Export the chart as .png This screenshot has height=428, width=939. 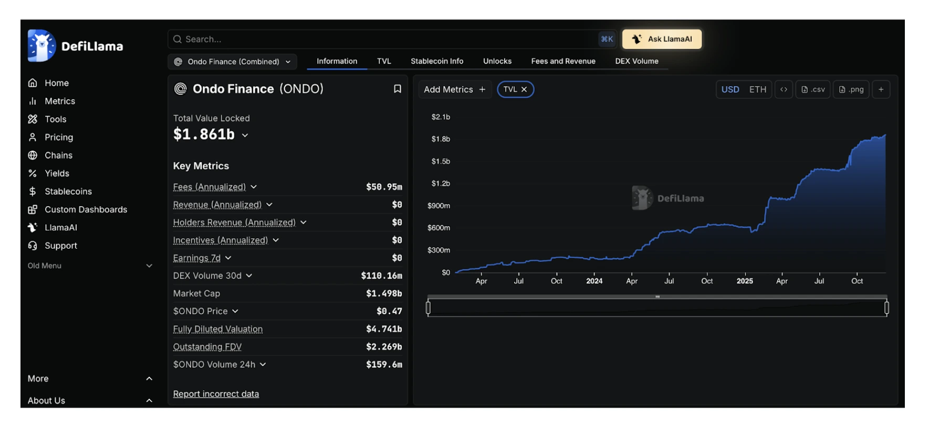tap(851, 90)
